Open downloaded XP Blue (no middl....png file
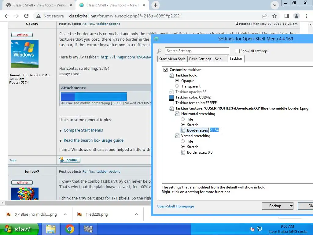313x235 pixels. 32,214
